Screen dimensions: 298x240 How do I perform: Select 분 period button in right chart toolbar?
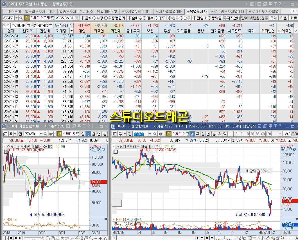pyautogui.click(x=214, y=134)
